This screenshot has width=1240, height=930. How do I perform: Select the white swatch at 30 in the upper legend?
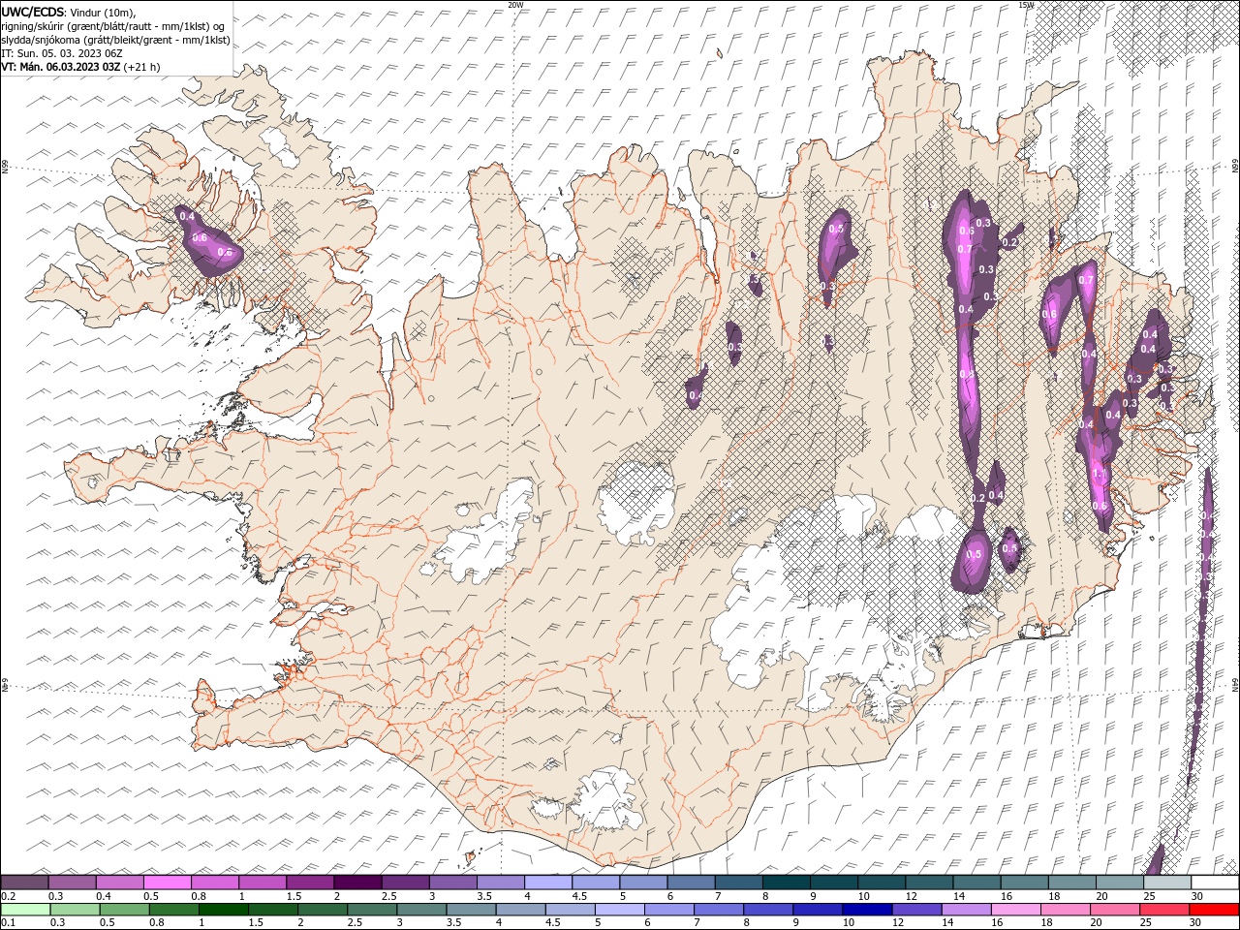tap(1215, 883)
